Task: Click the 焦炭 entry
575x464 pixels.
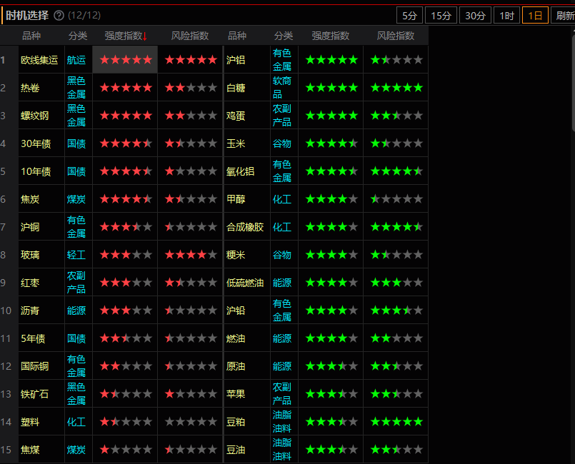Action: pos(30,199)
